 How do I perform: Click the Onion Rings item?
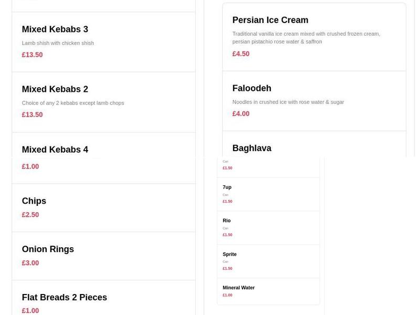pos(48,249)
